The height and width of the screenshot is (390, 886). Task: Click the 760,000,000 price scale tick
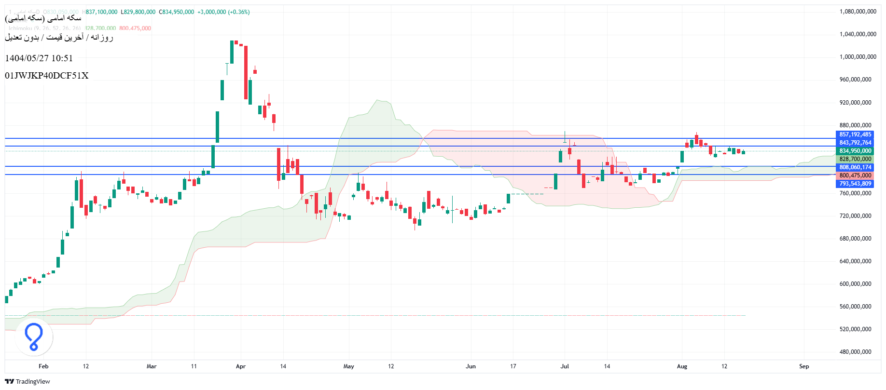pyautogui.click(x=856, y=193)
